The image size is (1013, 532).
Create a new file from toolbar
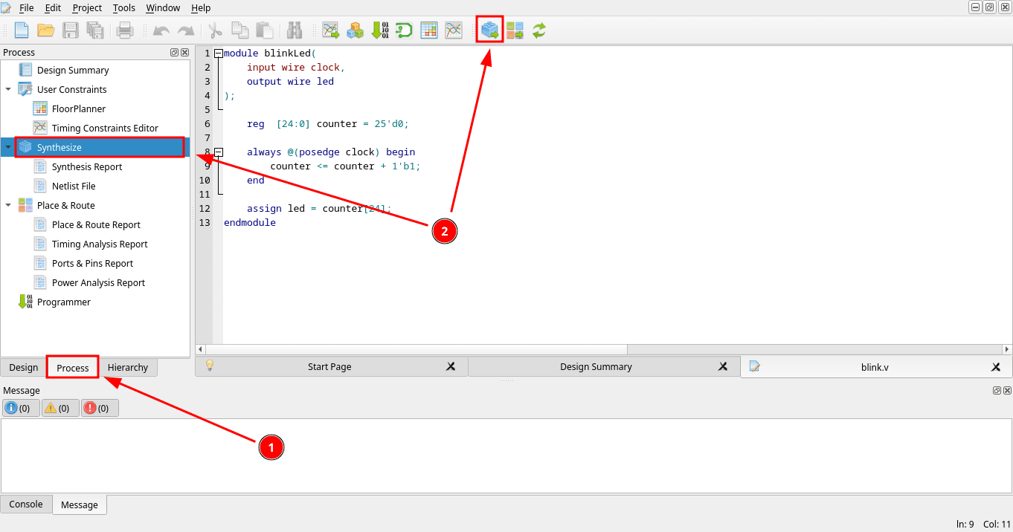22,30
